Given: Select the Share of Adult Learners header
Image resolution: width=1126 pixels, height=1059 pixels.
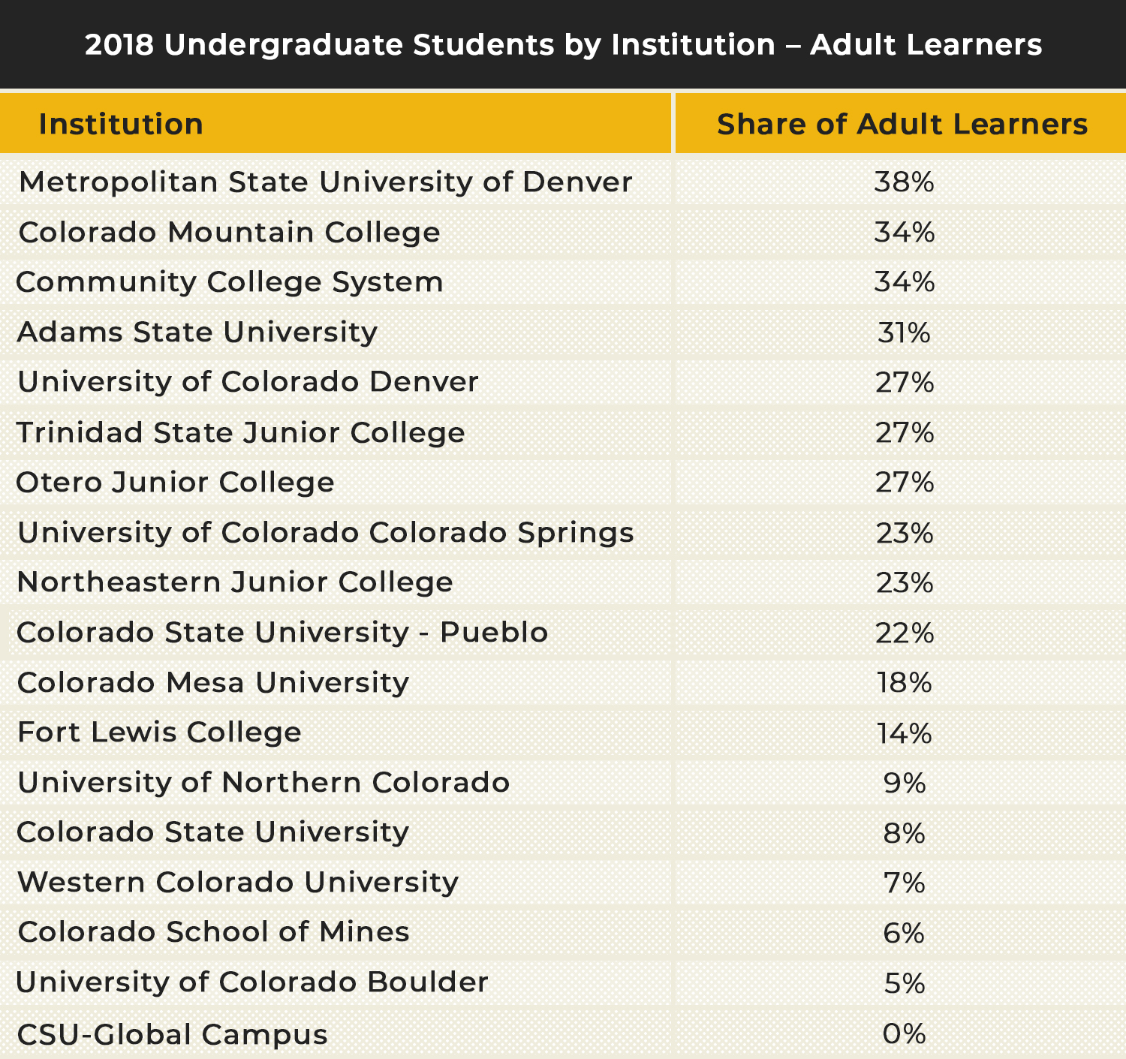Looking at the screenshot, I should [902, 124].
